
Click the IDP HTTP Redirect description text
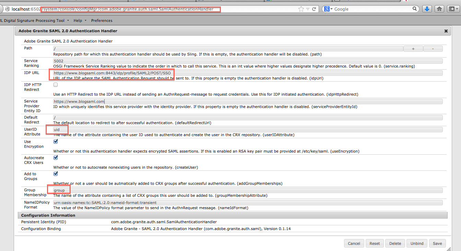pyautogui.click(x=206, y=94)
